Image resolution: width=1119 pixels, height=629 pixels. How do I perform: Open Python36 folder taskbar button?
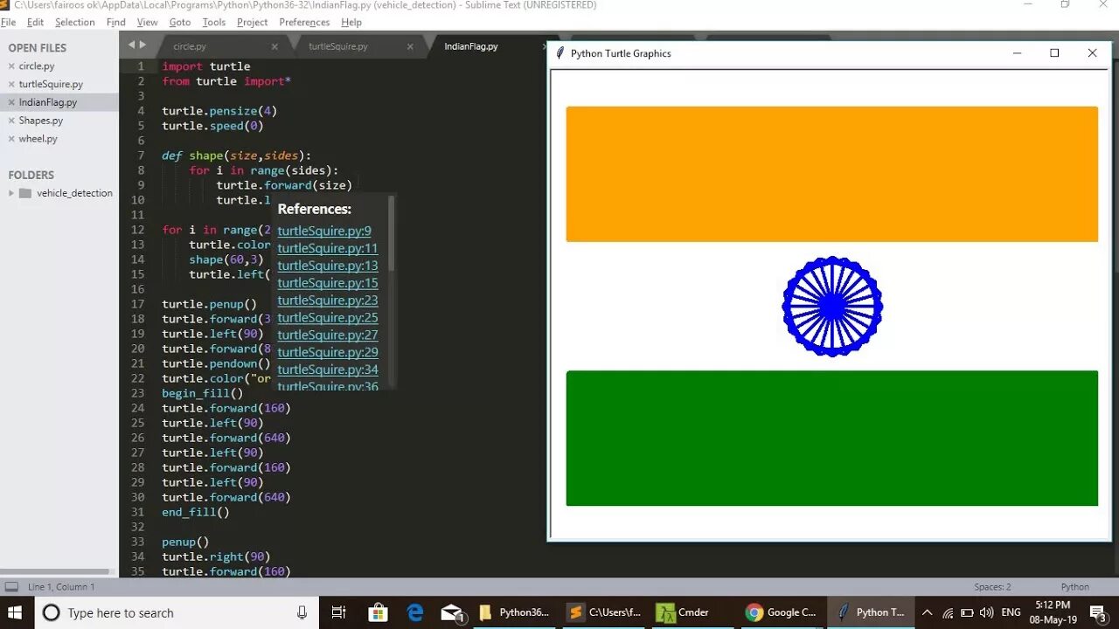(516, 612)
